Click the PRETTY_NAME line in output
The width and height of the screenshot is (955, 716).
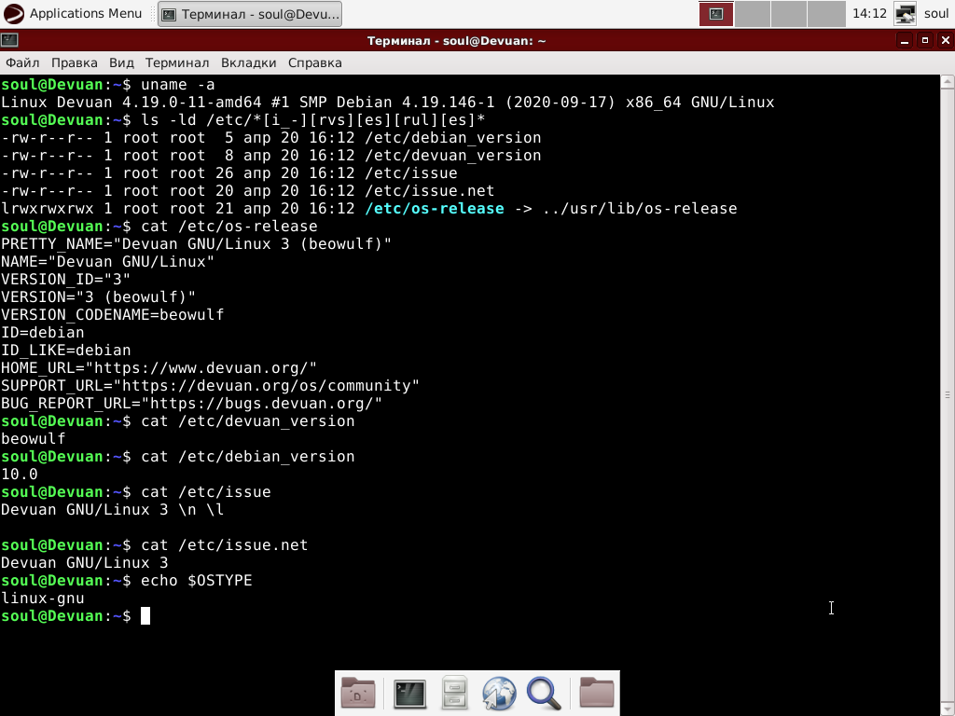[x=196, y=244]
